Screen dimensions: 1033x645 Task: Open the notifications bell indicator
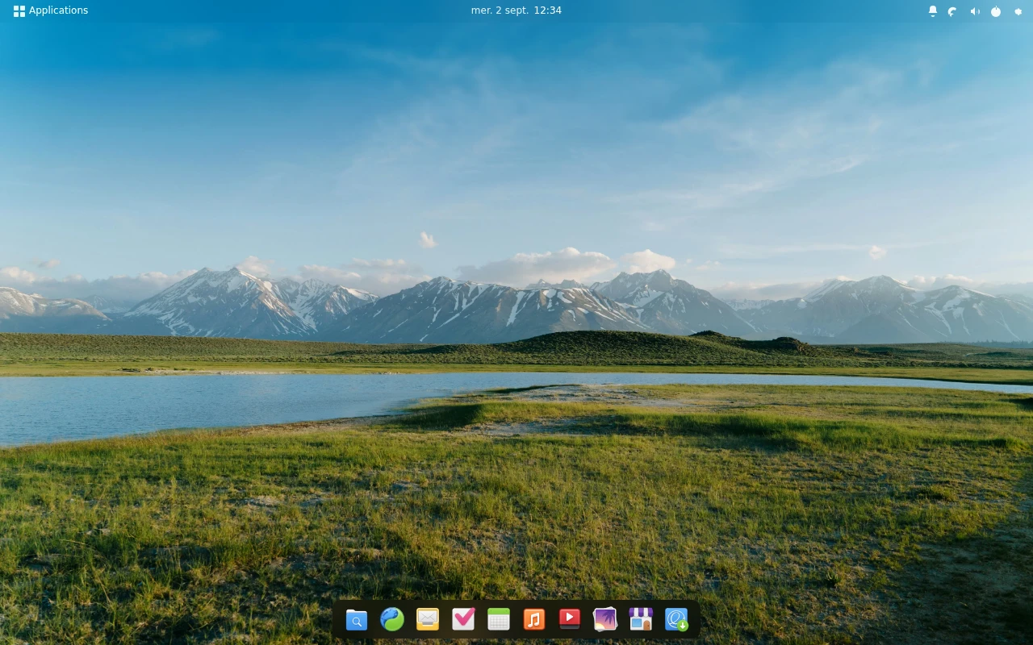[933, 11]
